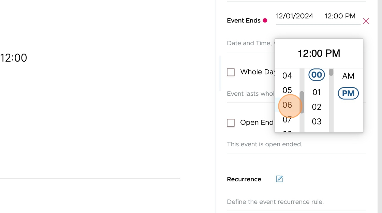This screenshot has height=213, width=382.
Task: Select hour 04 in time picker
Action: click(287, 76)
